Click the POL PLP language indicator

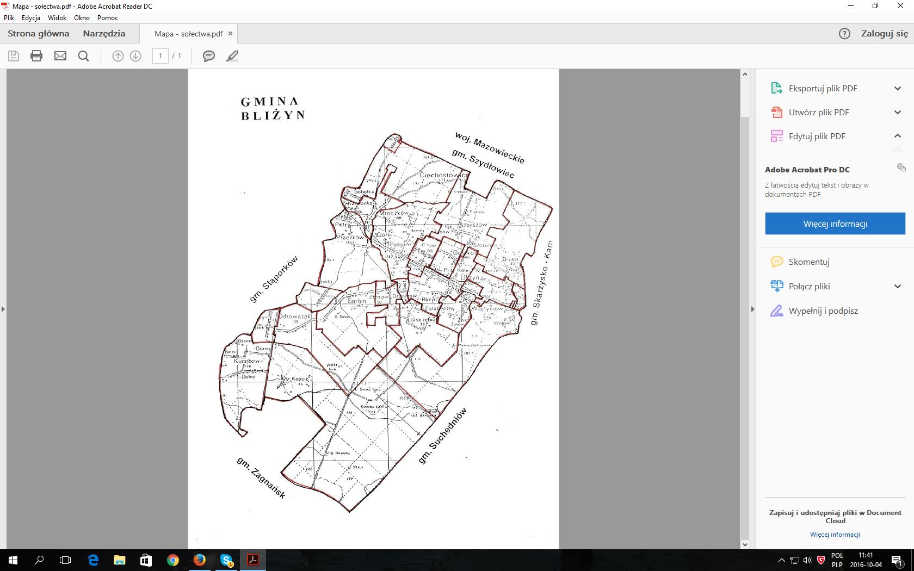837,560
